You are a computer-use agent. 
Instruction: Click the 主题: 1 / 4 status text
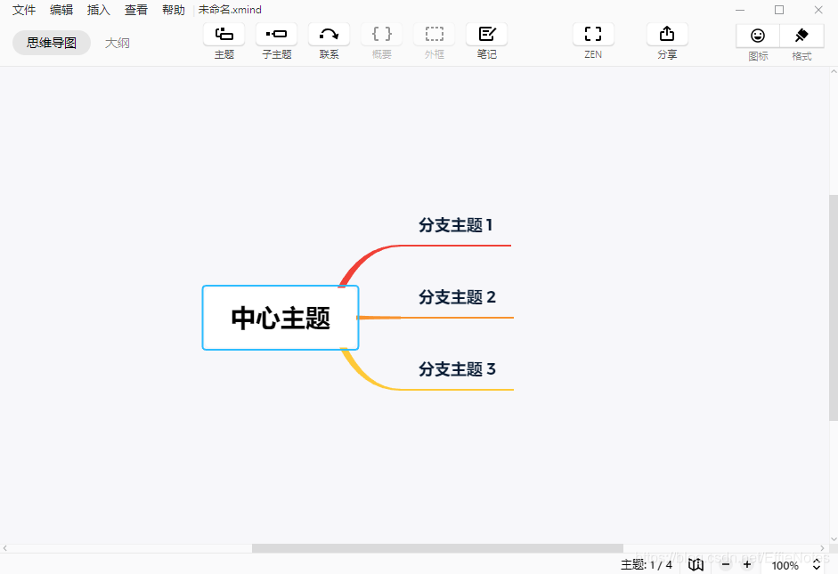pos(647,565)
